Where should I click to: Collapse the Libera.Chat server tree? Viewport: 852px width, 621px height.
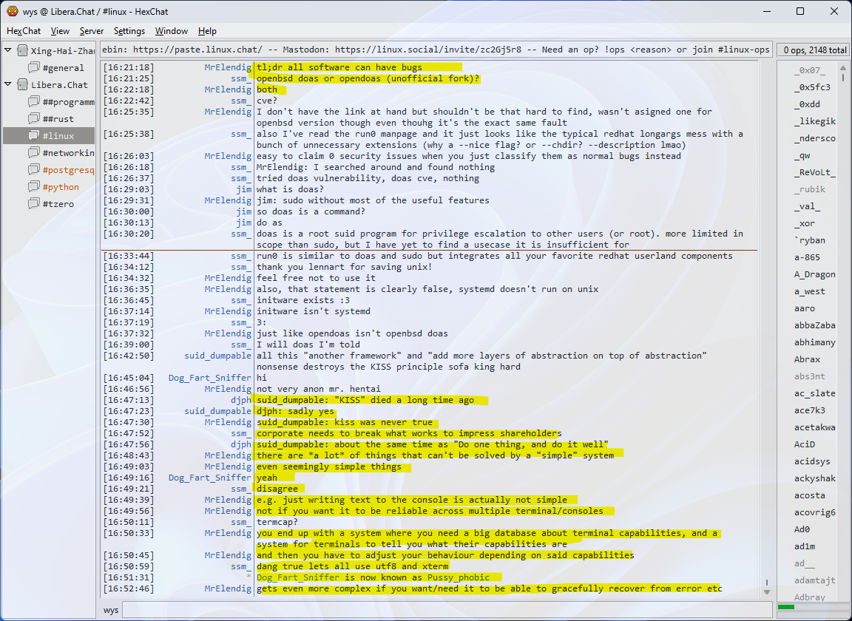coord(8,84)
